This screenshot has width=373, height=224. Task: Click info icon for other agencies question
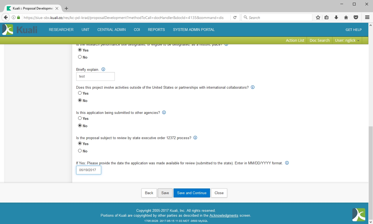tap(164, 113)
